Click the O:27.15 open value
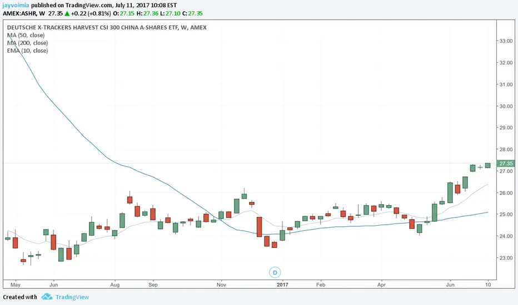The width and height of the screenshot is (518, 305). click(x=123, y=13)
